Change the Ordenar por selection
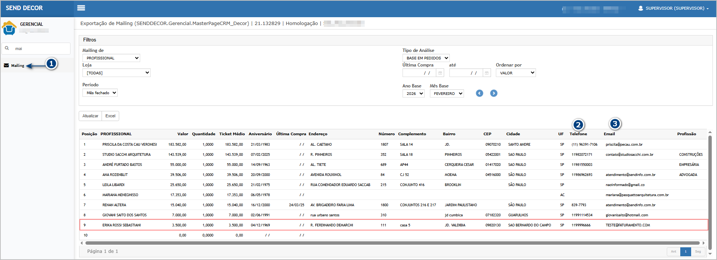The height and width of the screenshot is (260, 717). pyautogui.click(x=516, y=73)
